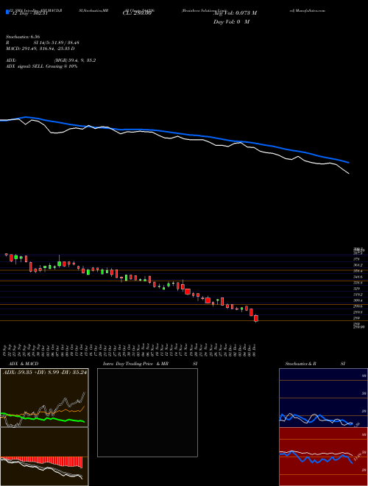Click the last red candlestick near 280

(256, 318)
